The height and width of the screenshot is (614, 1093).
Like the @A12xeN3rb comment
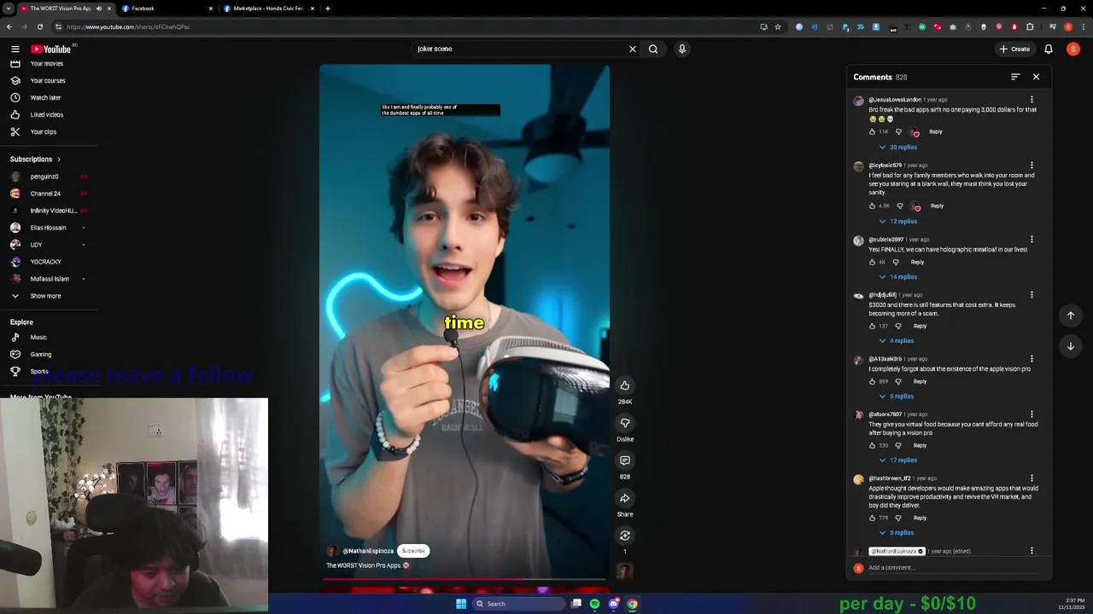[x=872, y=381]
